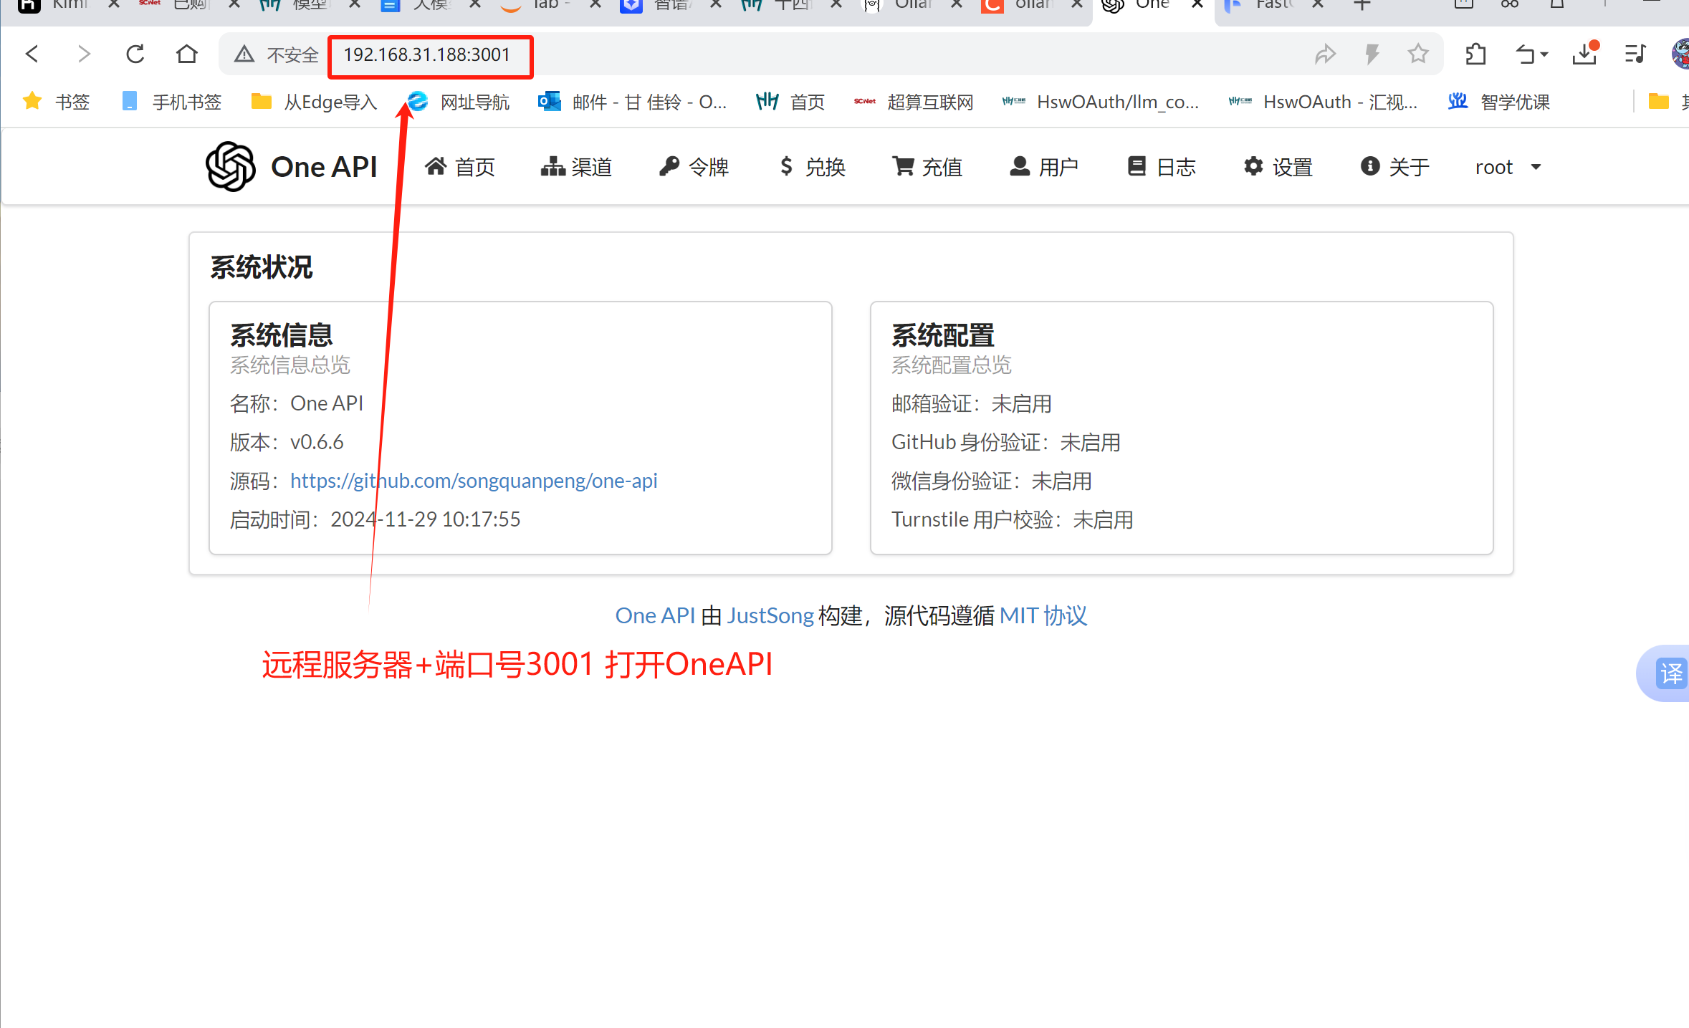
Task: Open 网址导航 bookmark
Action: coord(459,102)
